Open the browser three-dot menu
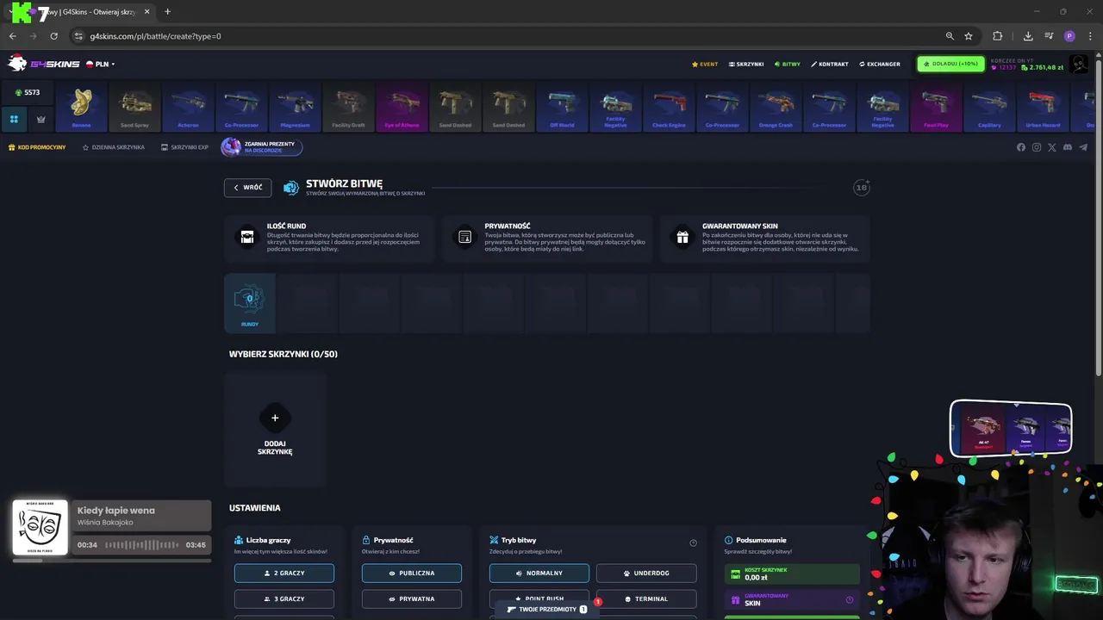Image resolution: width=1103 pixels, height=620 pixels. [1090, 36]
